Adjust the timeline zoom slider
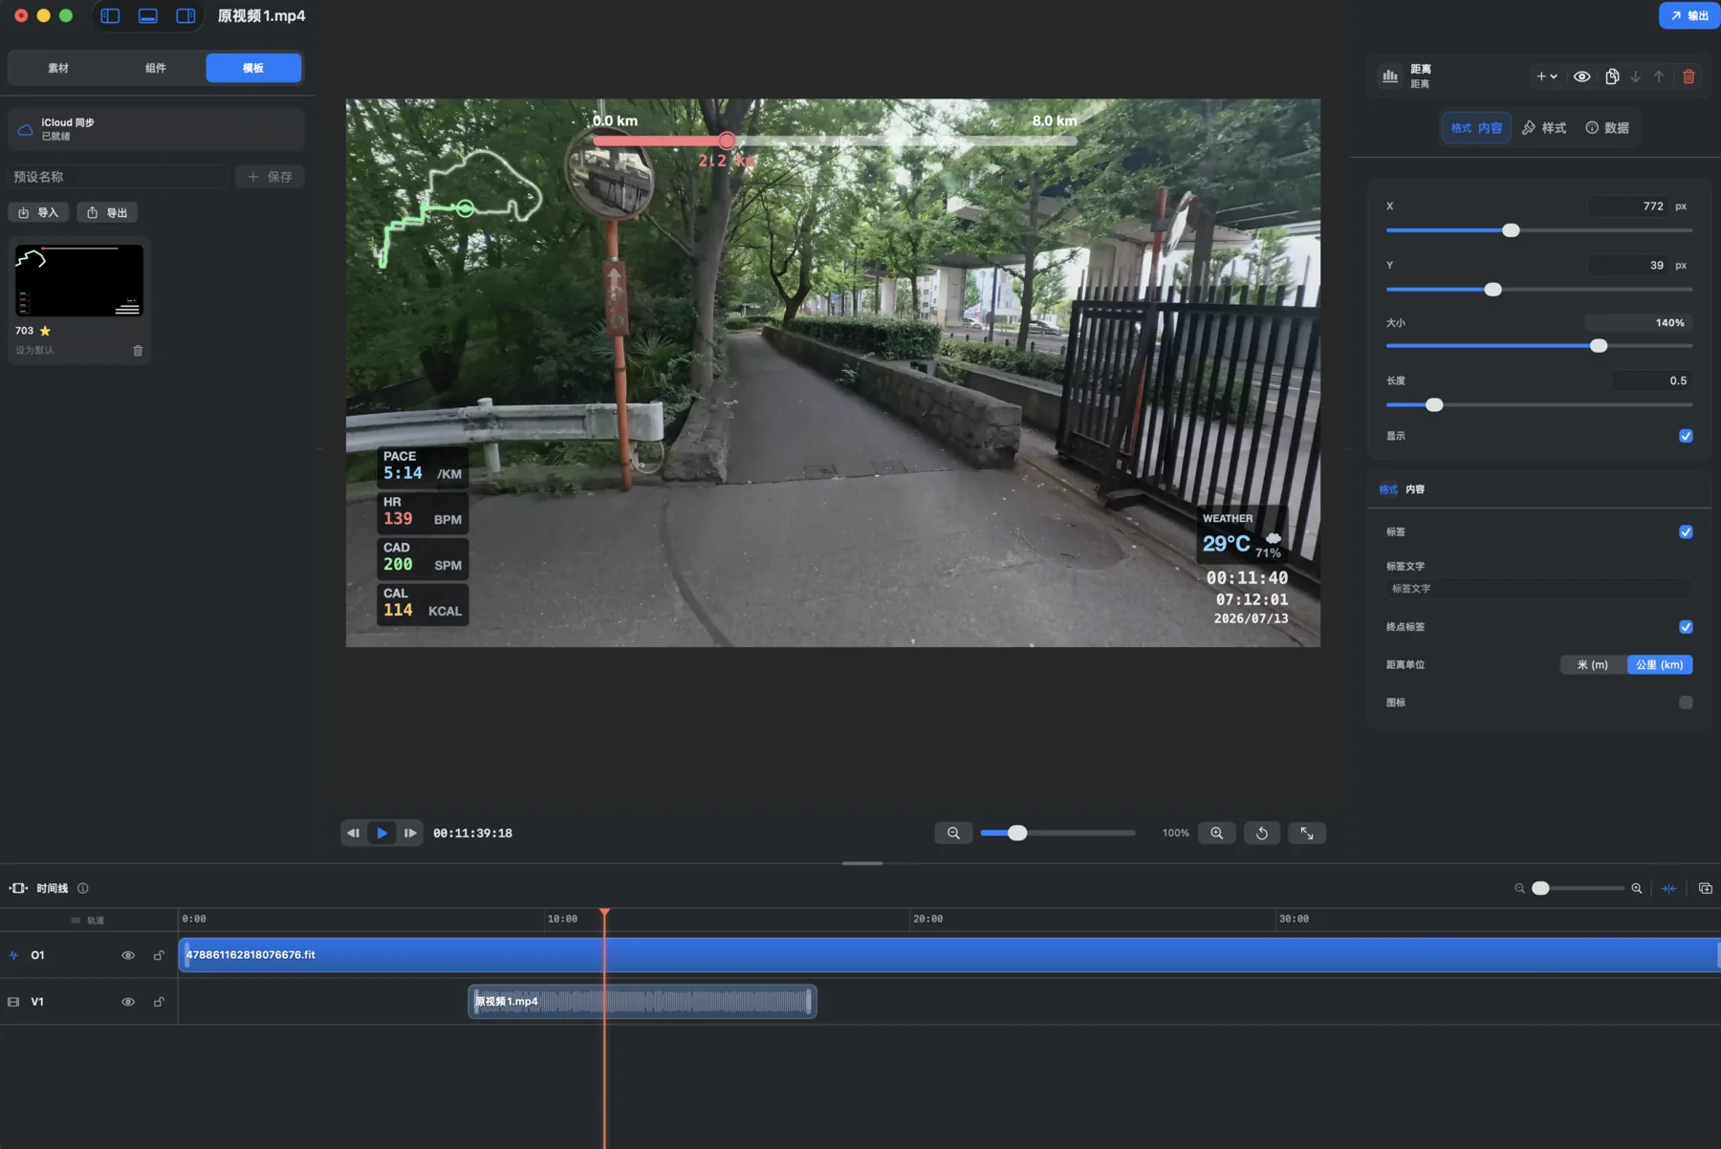 point(1540,889)
